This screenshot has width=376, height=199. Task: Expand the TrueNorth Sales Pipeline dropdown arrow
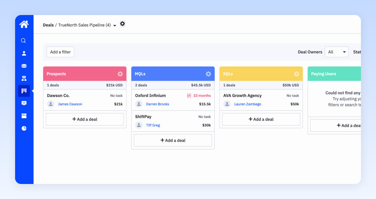pyautogui.click(x=115, y=26)
